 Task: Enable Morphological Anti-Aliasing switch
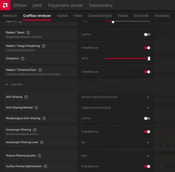[x=147, y=118]
